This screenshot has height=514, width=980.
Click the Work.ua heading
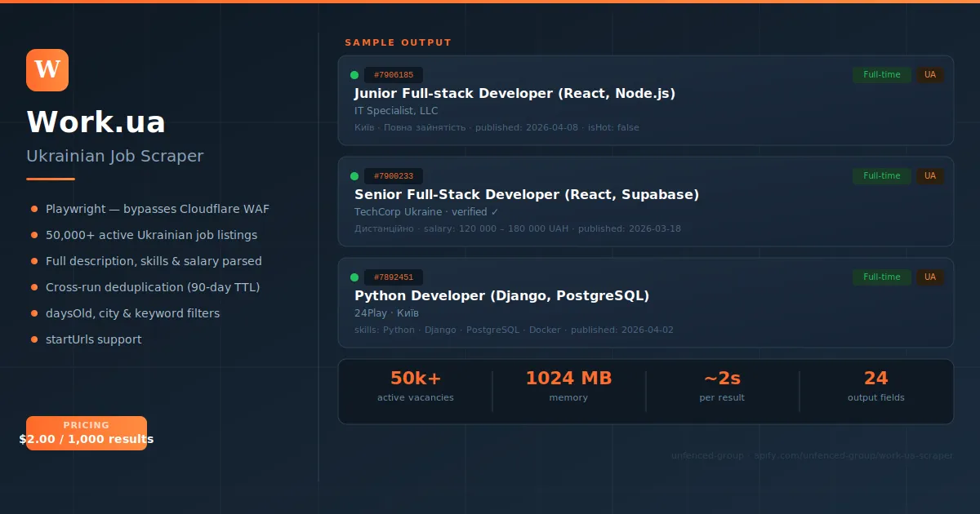point(96,122)
